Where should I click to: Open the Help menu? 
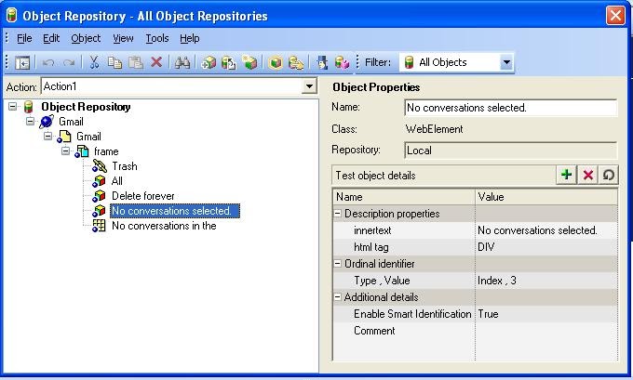(190, 38)
